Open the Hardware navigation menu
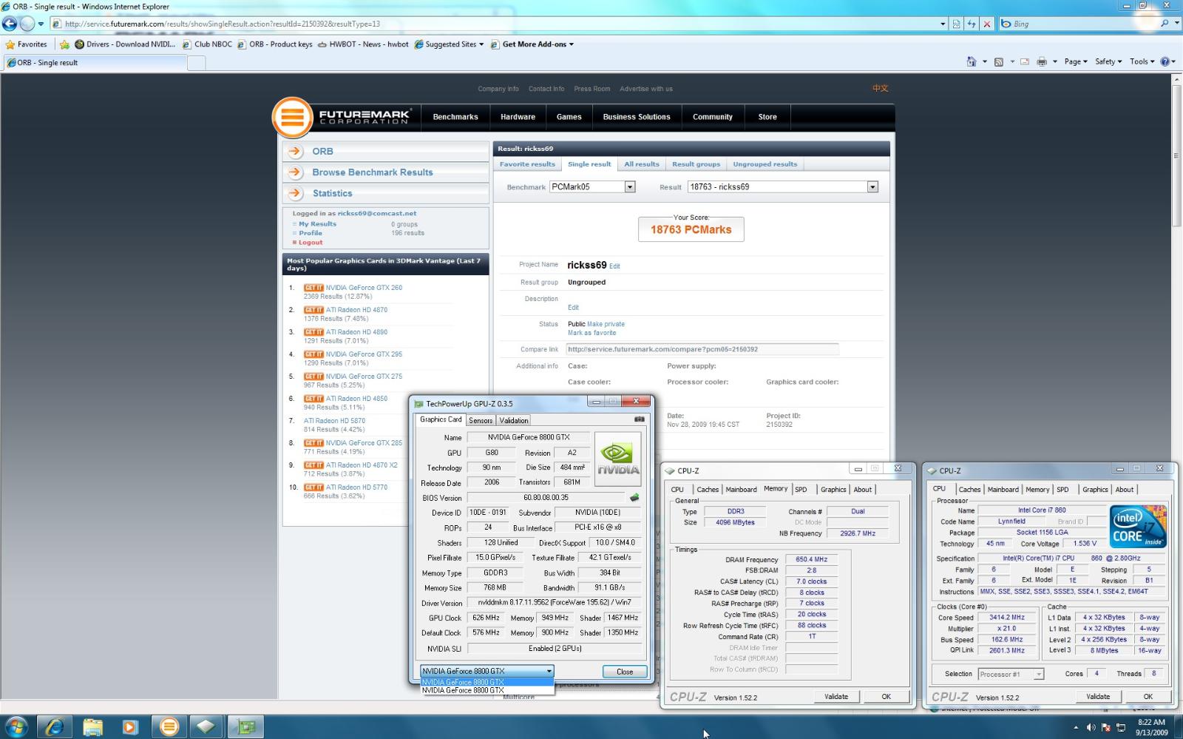 coord(518,117)
